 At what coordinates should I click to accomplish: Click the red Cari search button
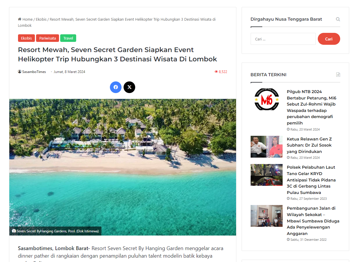(x=329, y=39)
